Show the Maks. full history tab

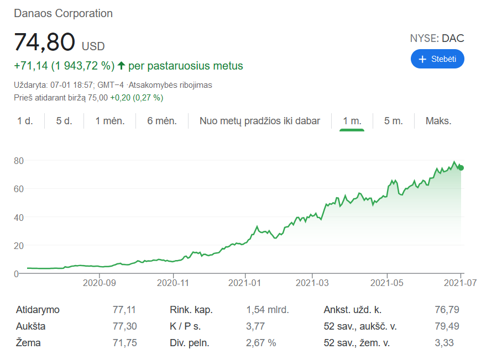click(x=438, y=121)
